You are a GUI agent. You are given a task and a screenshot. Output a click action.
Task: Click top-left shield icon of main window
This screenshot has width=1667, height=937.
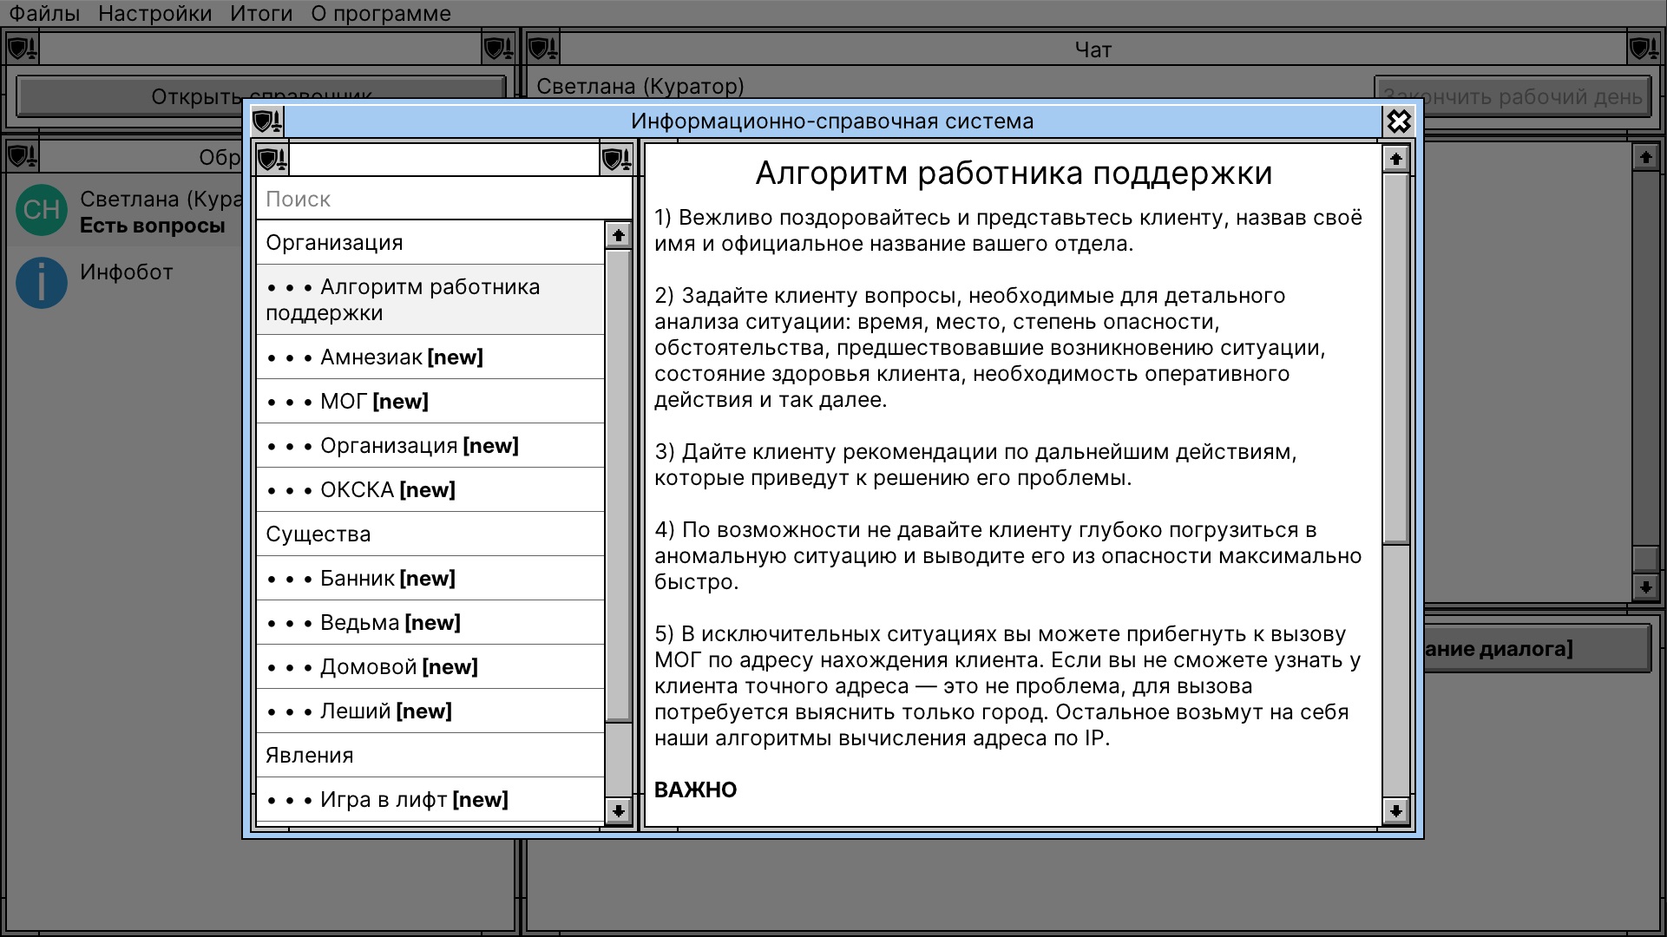[x=23, y=49]
